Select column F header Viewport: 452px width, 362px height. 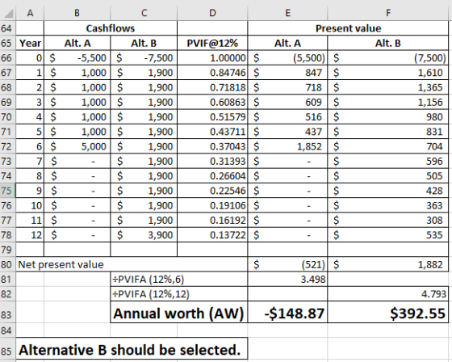pyautogui.click(x=388, y=13)
